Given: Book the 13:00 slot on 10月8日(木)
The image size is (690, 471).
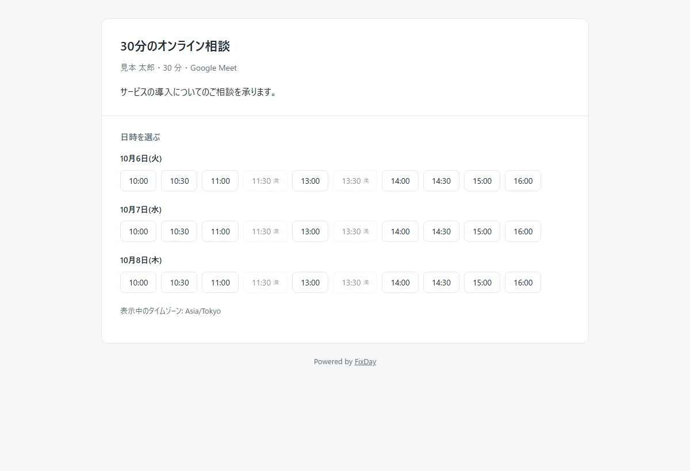Looking at the screenshot, I should tap(310, 283).
